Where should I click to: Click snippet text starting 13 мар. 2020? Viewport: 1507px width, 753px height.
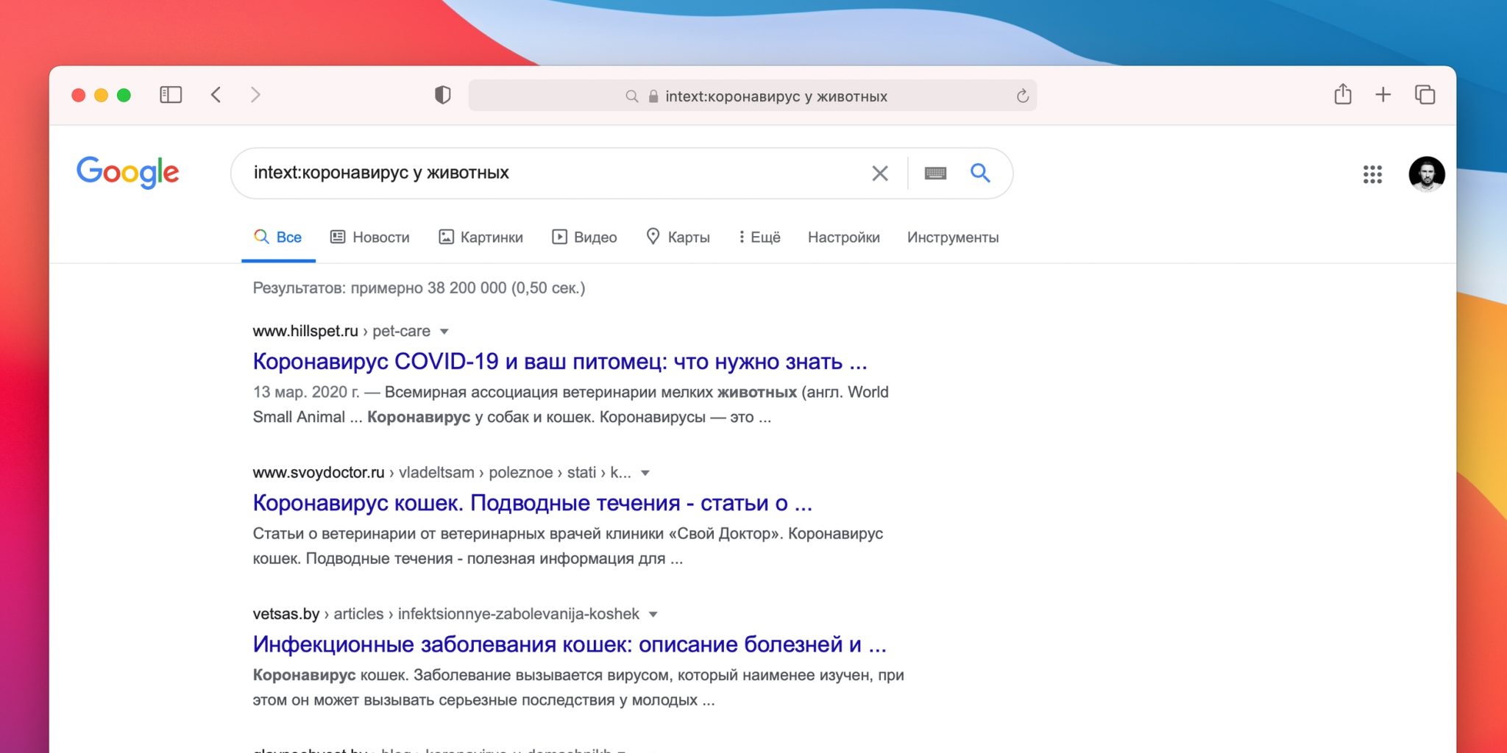[x=571, y=404]
